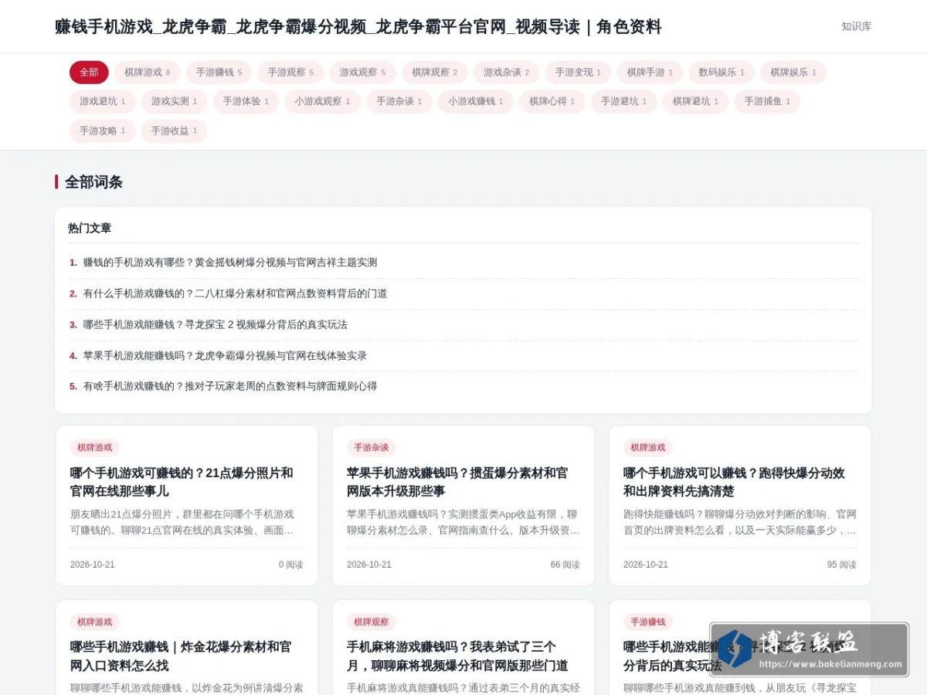Filter by 数码娱乐 1 tag
927x695 pixels.
pyautogui.click(x=722, y=73)
